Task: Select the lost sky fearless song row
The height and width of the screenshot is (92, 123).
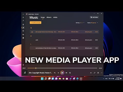Action: 64,48
